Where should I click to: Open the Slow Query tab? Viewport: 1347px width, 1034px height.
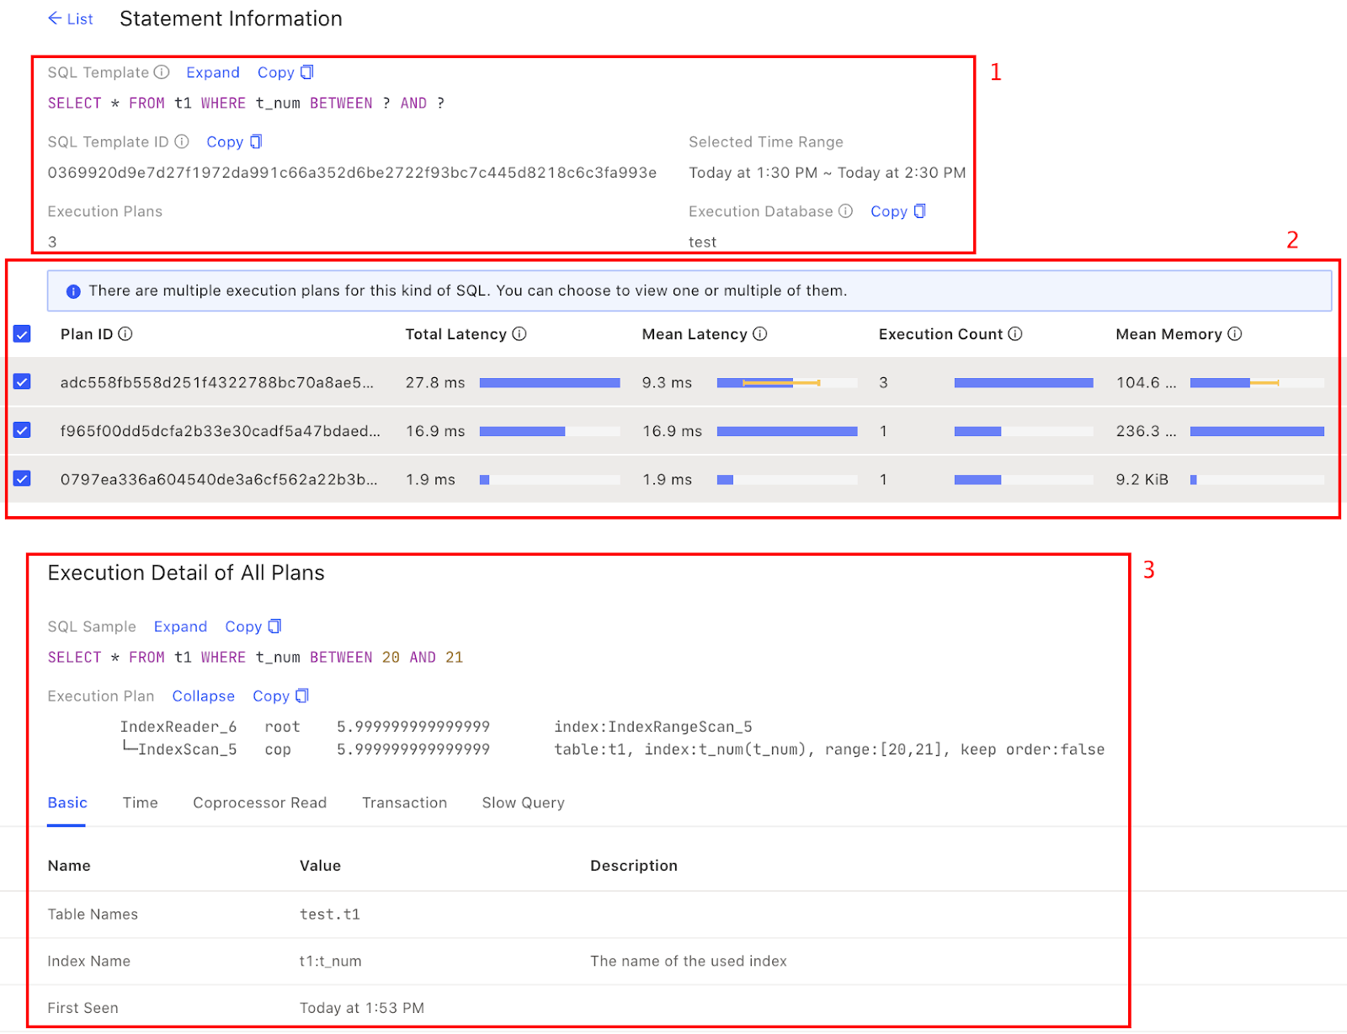[523, 802]
